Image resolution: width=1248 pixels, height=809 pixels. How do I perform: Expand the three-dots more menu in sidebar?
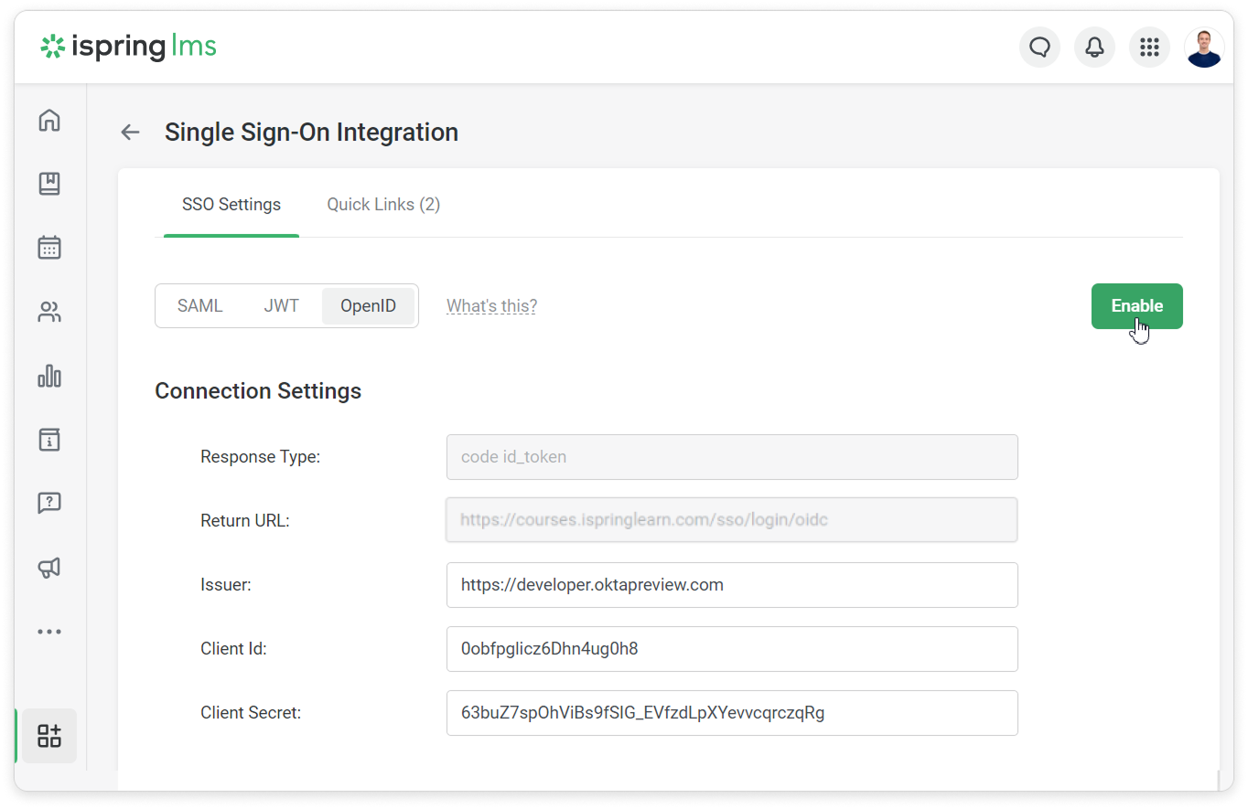(x=49, y=632)
